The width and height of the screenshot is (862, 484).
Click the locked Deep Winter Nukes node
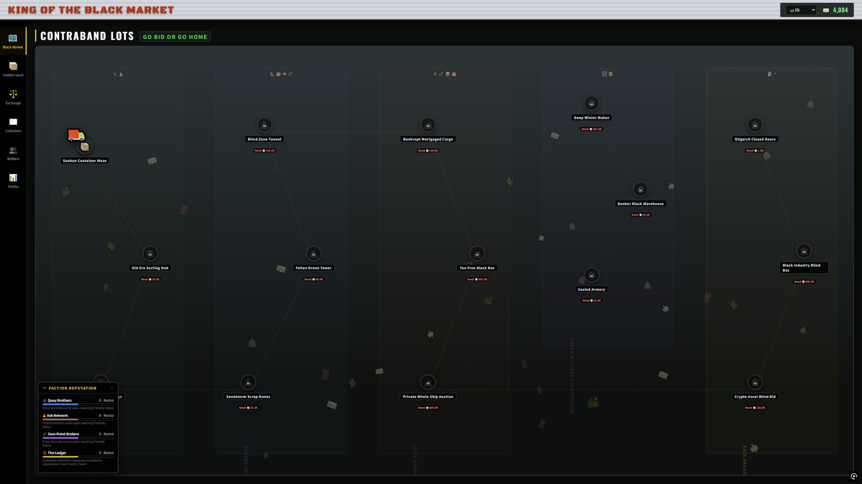coord(591,104)
